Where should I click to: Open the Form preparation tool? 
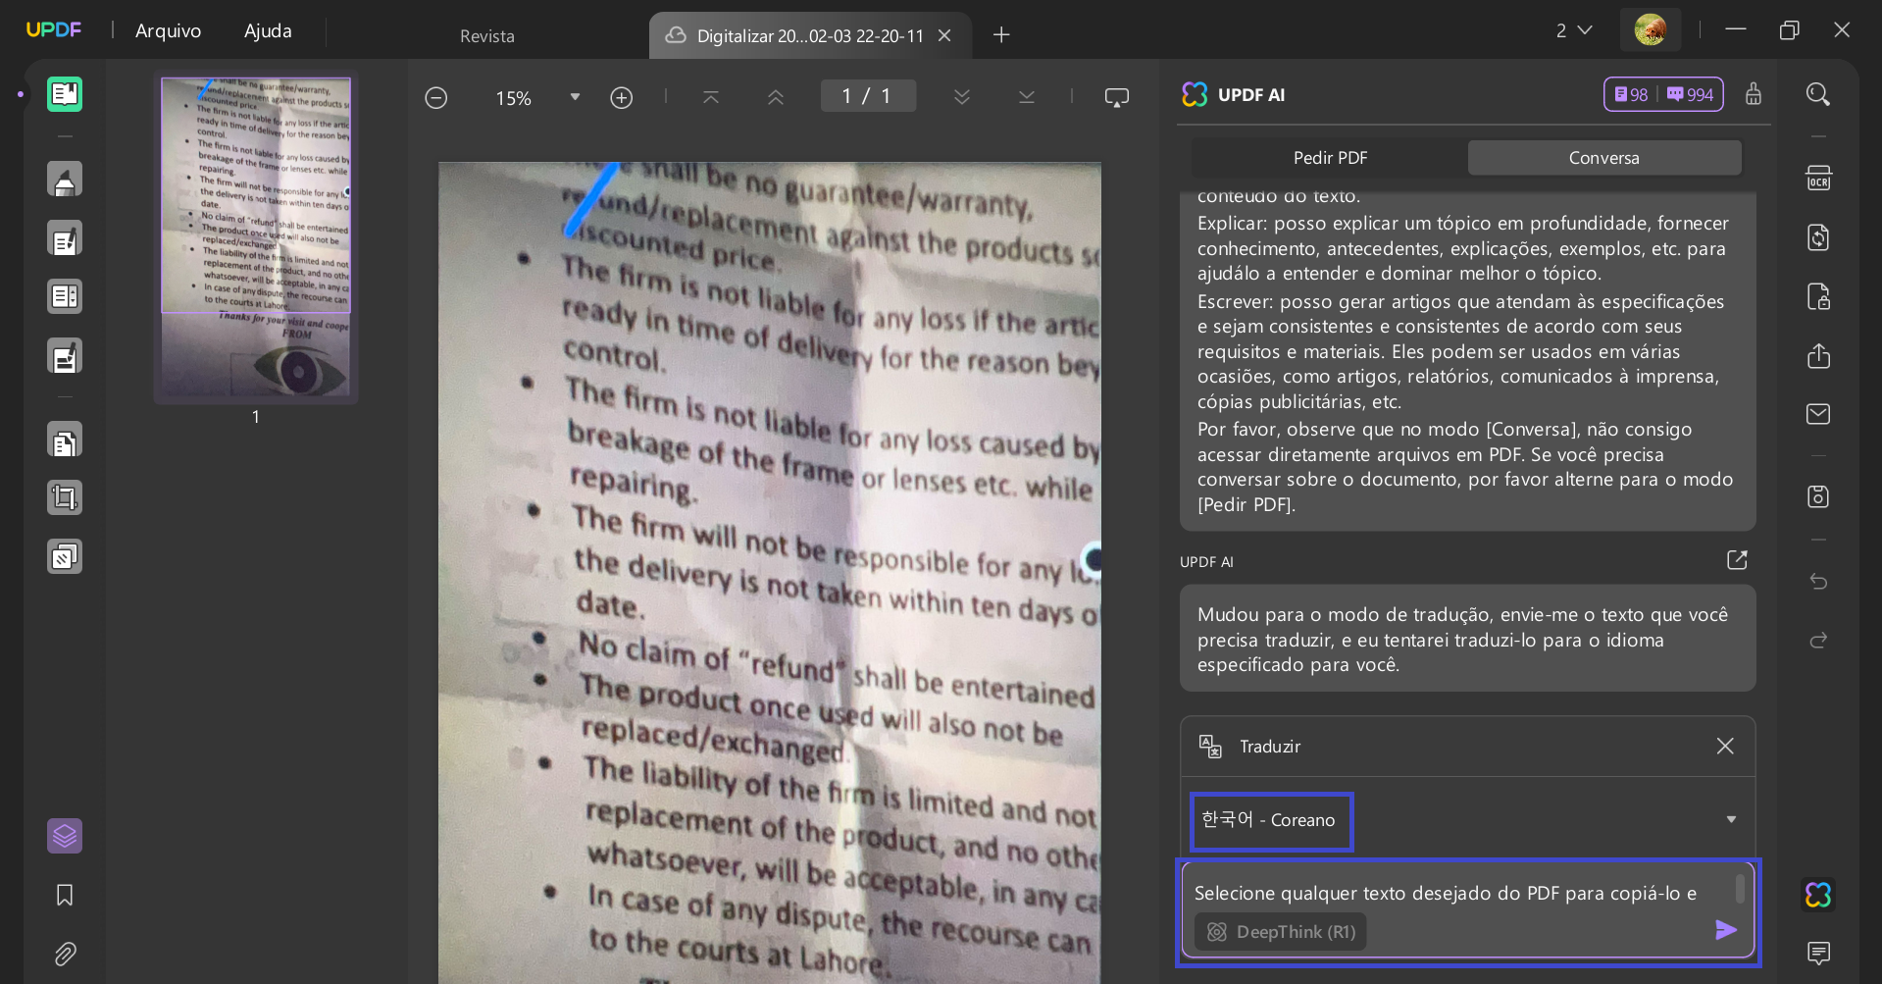tap(65, 296)
